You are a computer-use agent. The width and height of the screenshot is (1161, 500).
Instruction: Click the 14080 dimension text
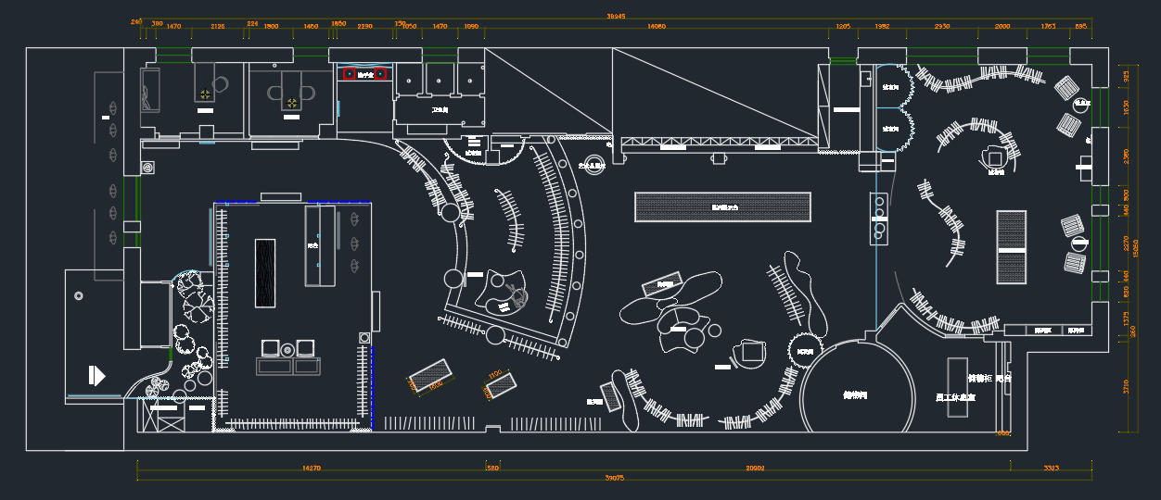point(657,27)
